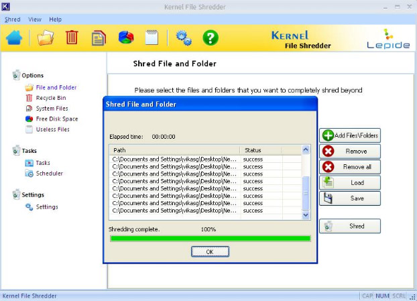This screenshot has height=301, width=417.
Task: Select the red Recycle Bin toolbar icon
Action: (x=72, y=38)
